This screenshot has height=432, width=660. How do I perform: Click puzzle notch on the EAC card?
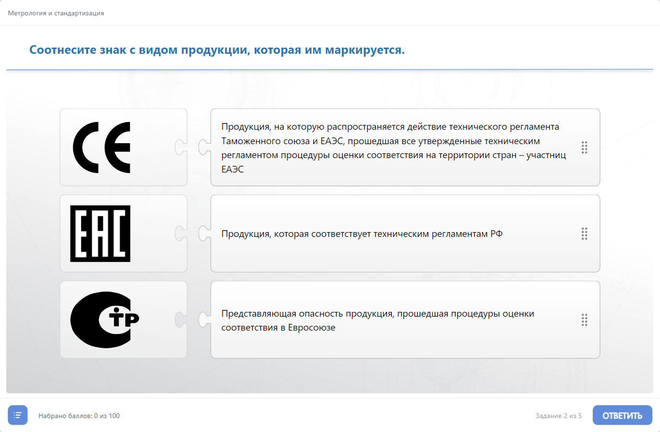click(181, 234)
